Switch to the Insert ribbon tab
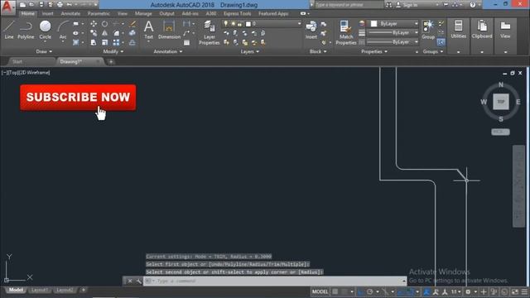530x298 pixels. pos(48,13)
